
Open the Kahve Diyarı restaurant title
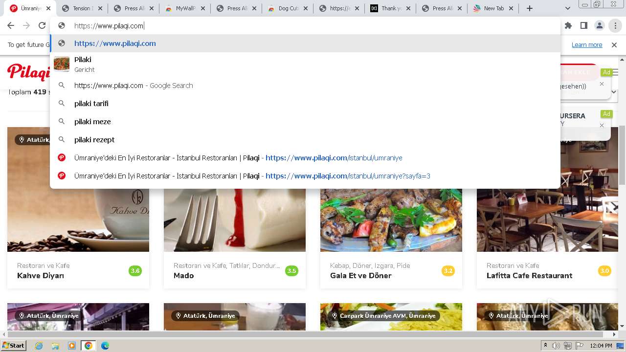pyautogui.click(x=41, y=276)
